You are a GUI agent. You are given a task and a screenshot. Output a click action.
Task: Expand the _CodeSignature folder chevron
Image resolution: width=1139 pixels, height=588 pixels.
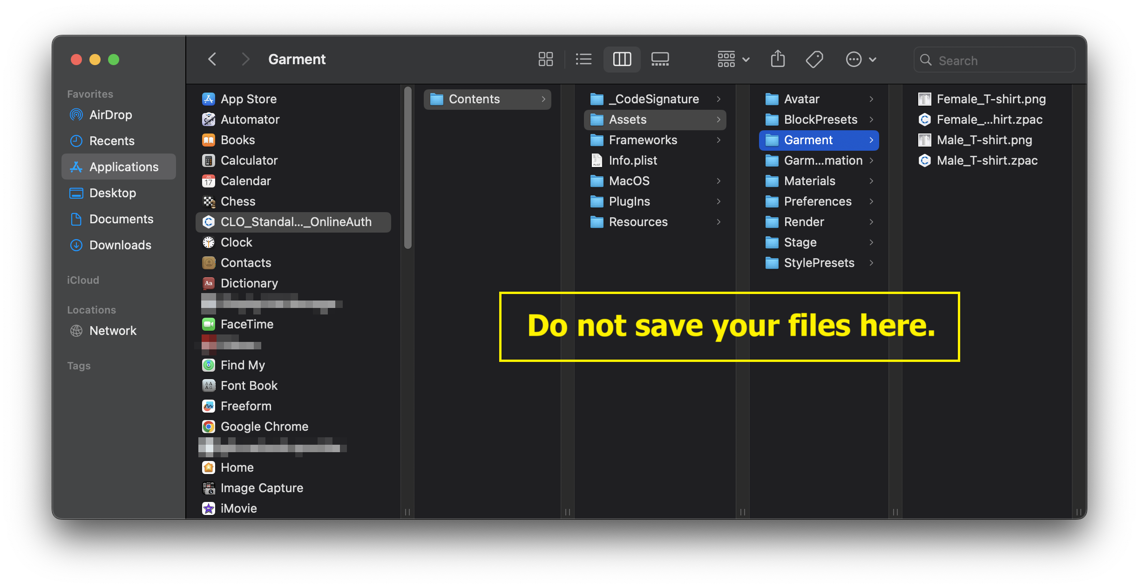[x=719, y=99]
